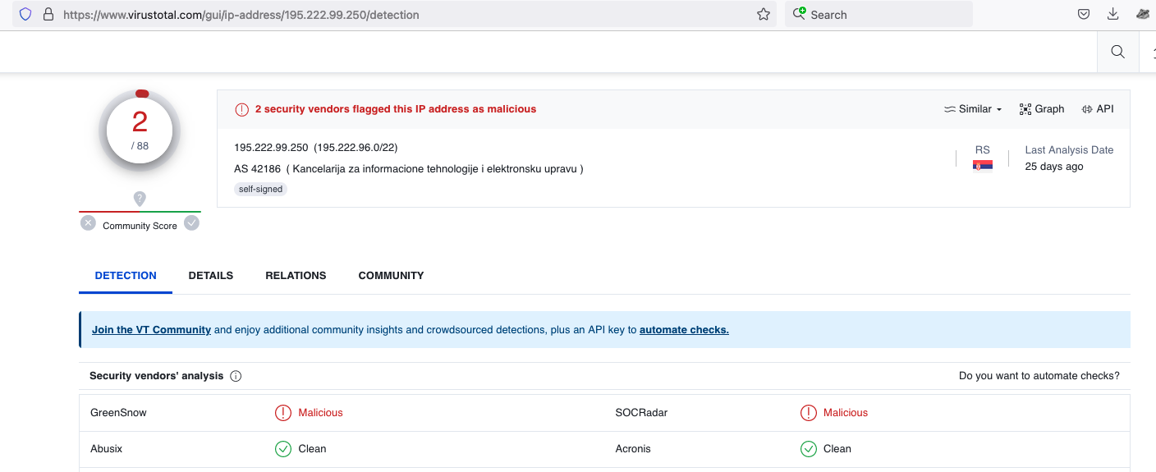Open the Pocket save icon
1156x472 pixels.
point(1084,14)
